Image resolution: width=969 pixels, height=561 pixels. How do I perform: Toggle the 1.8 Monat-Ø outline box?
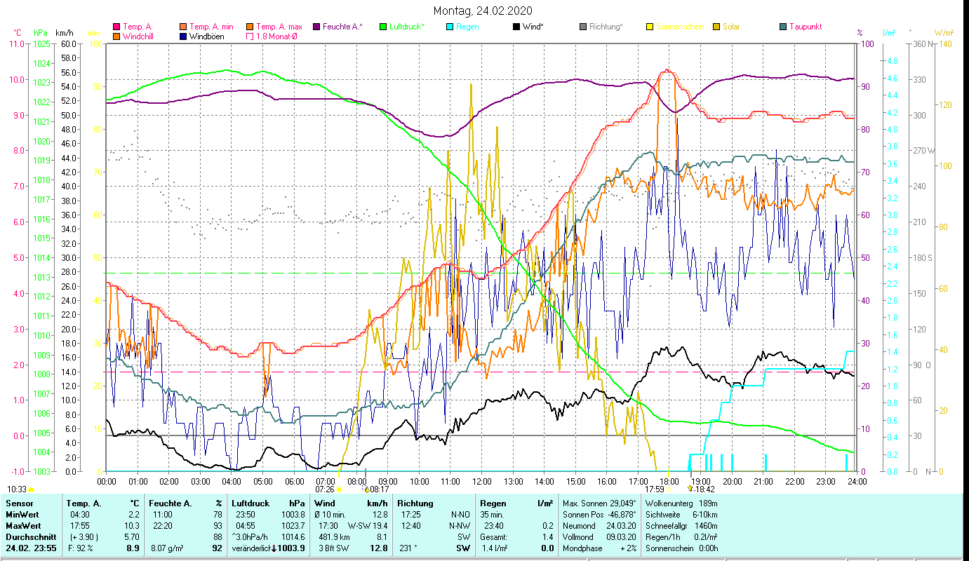pos(250,36)
